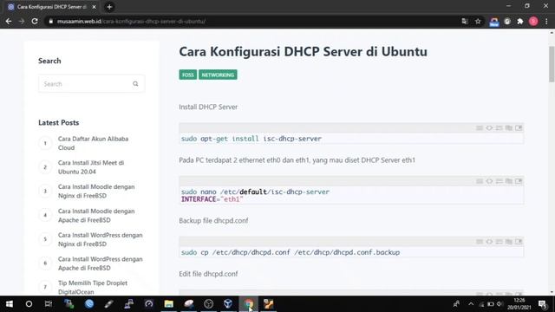Show hidden system tray icons

coord(471,304)
